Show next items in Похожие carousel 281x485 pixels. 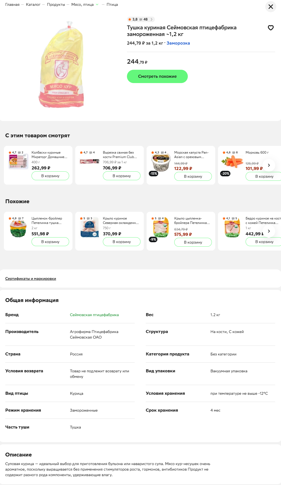tap(269, 231)
